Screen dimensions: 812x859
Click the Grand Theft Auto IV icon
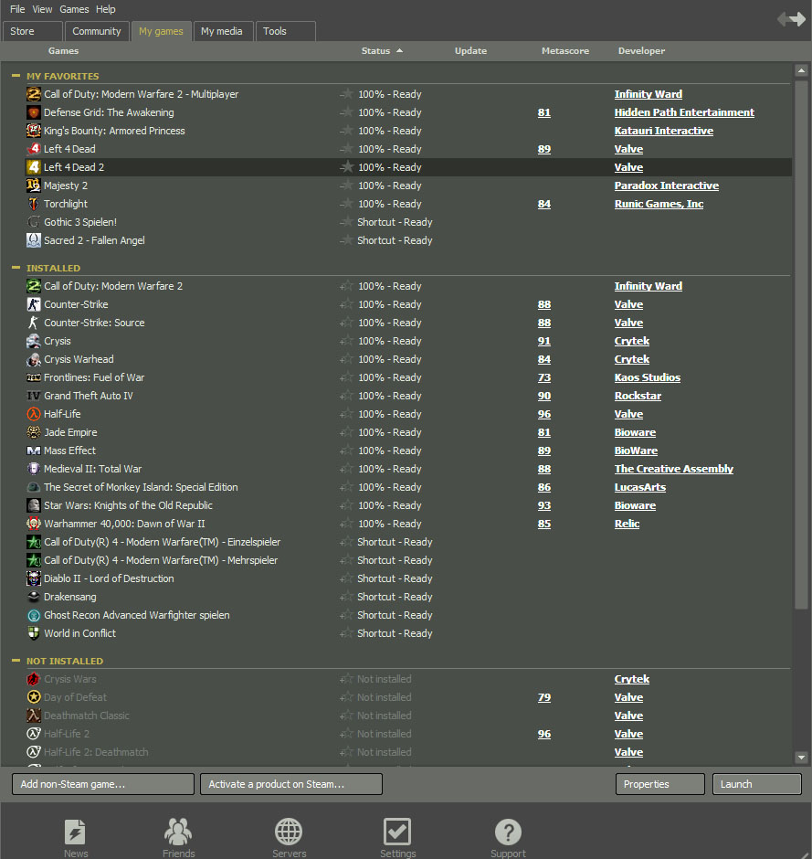[34, 396]
